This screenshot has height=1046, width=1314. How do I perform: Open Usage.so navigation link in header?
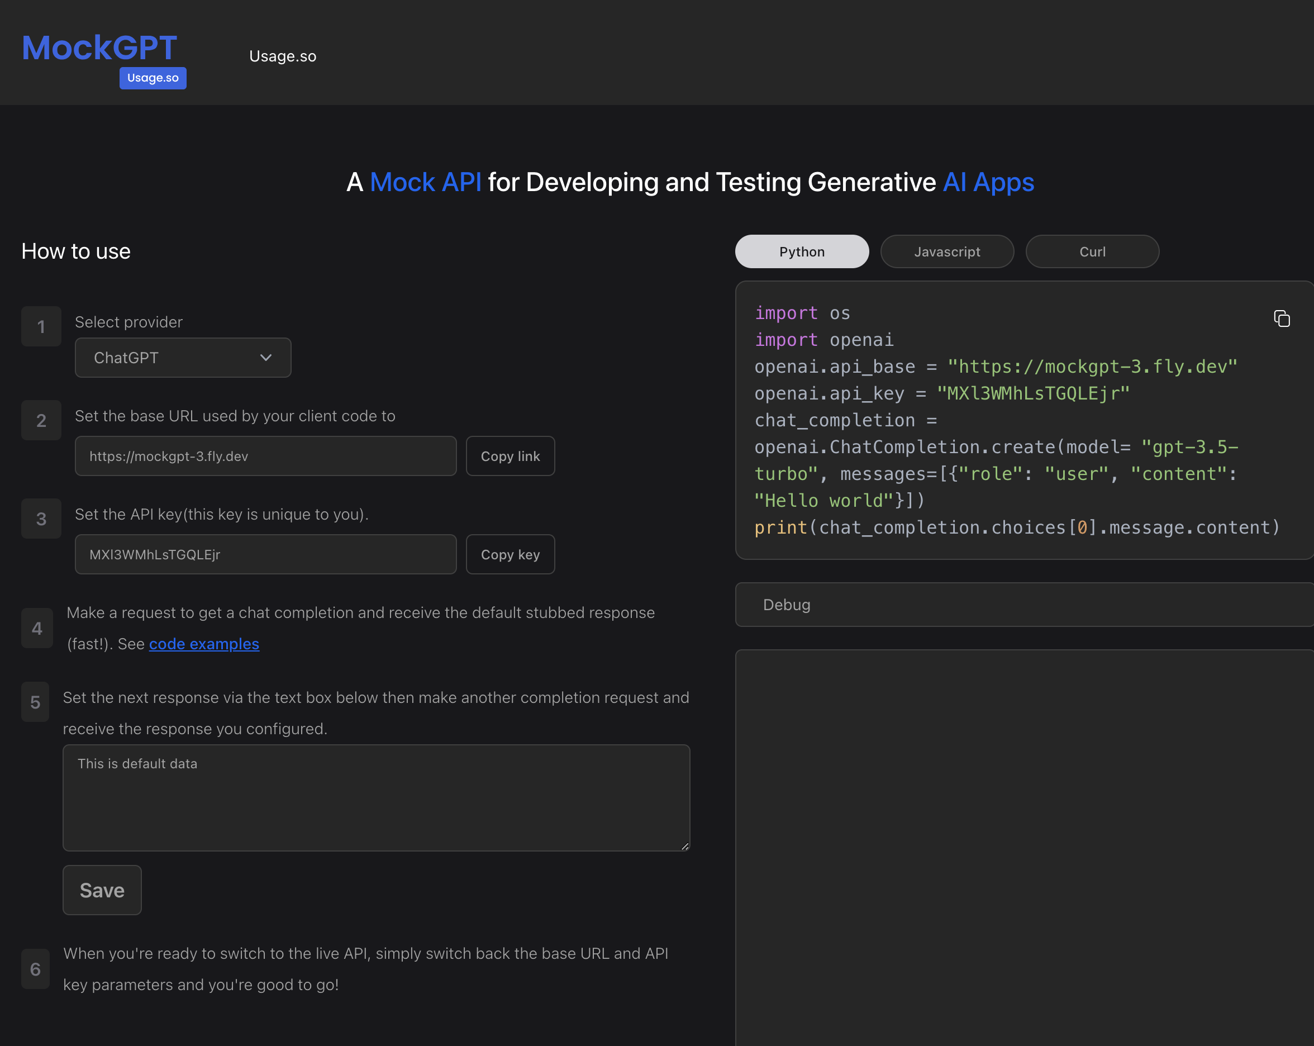[x=282, y=56]
